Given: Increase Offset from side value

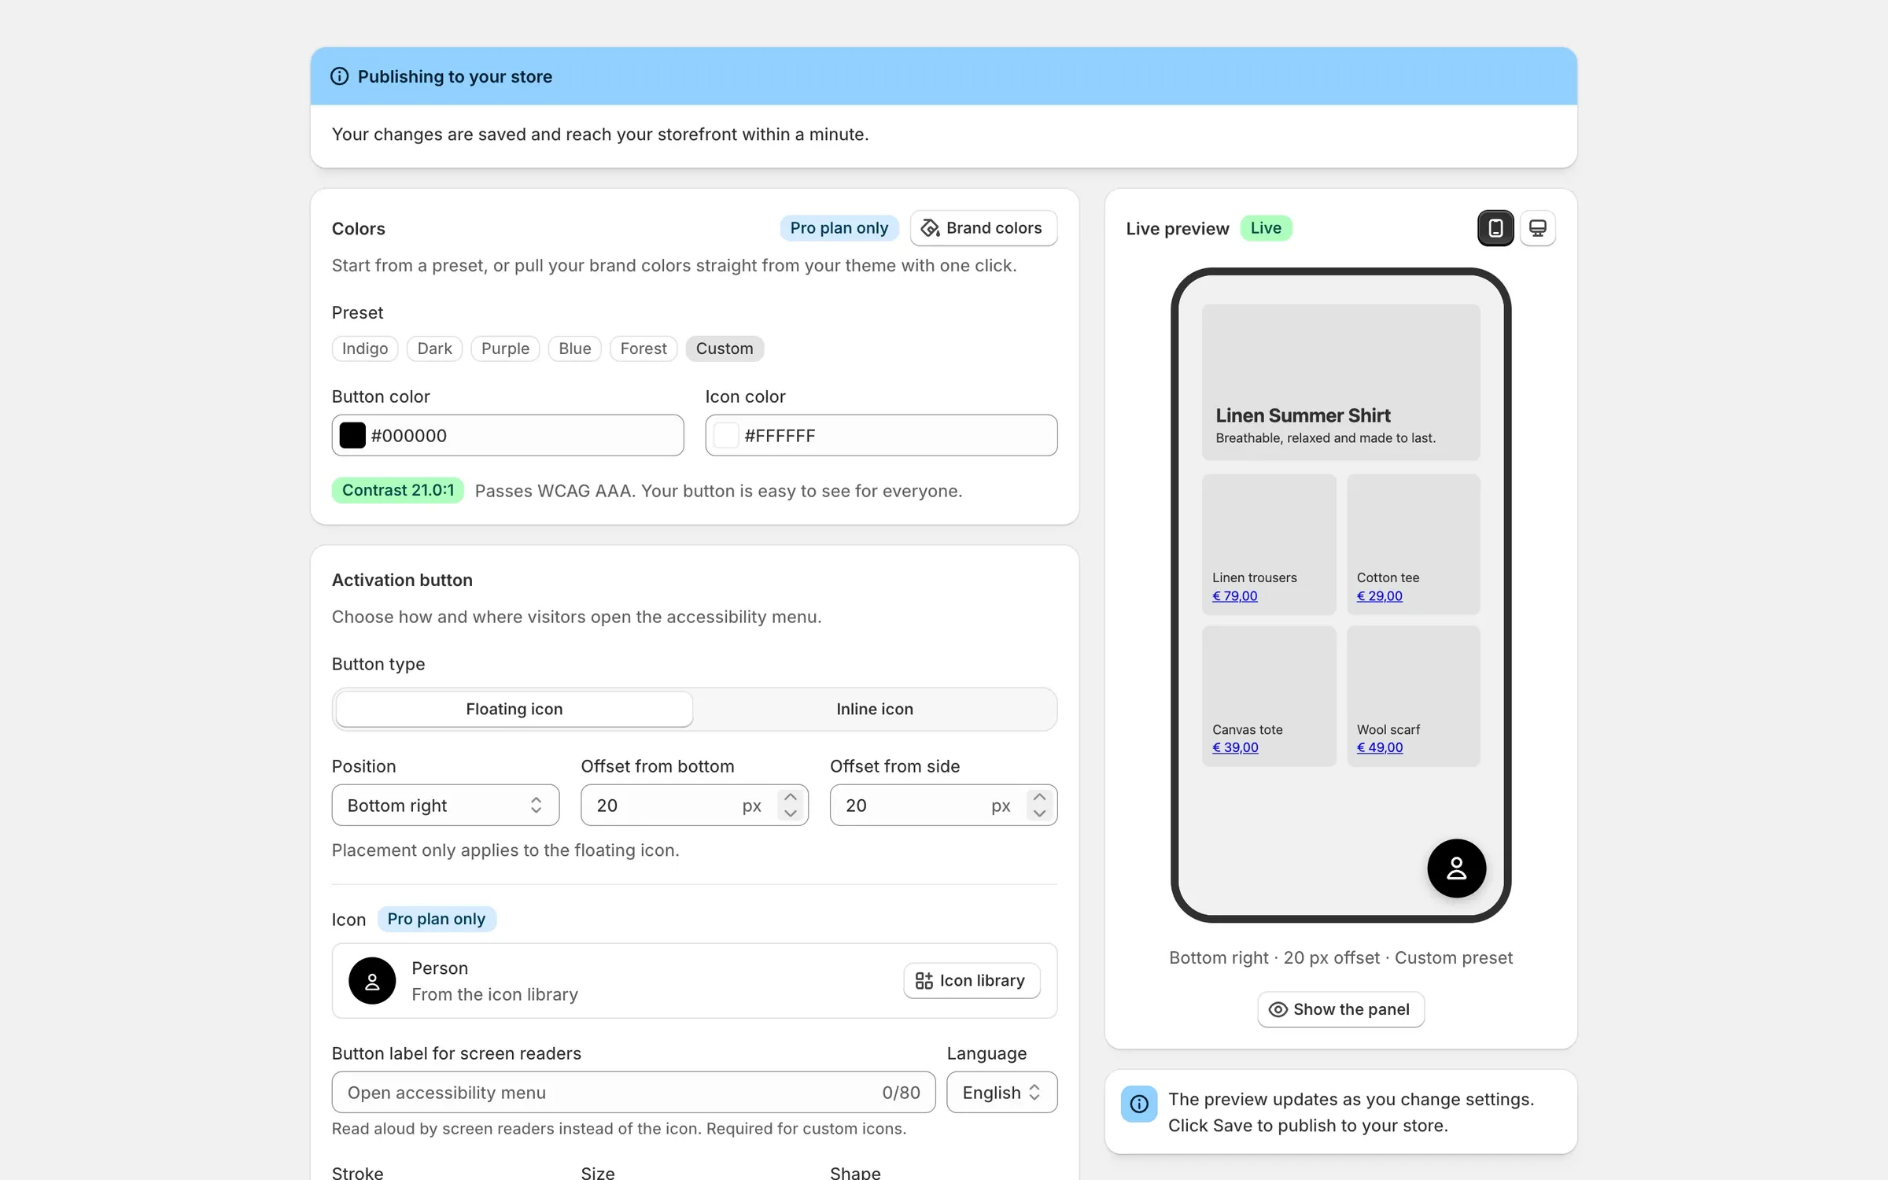Looking at the screenshot, I should (1039, 797).
